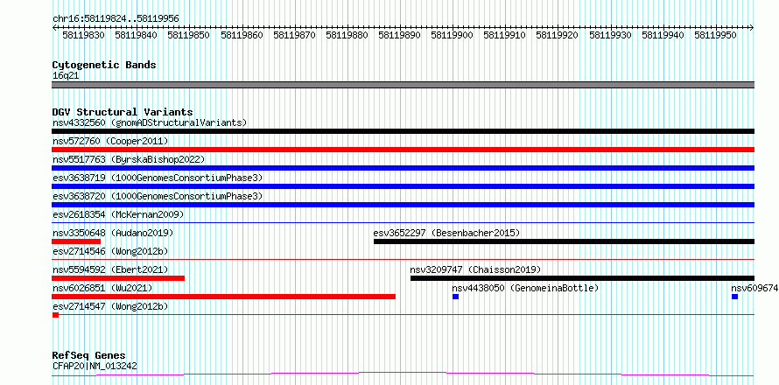Image resolution: width=779 pixels, height=385 pixels.
Task: Click ruler position 58119860
Action: [x=242, y=35]
